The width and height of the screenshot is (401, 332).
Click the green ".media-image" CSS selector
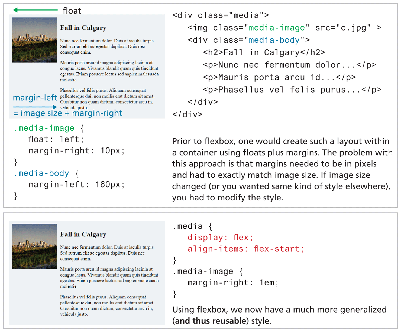click(44, 128)
